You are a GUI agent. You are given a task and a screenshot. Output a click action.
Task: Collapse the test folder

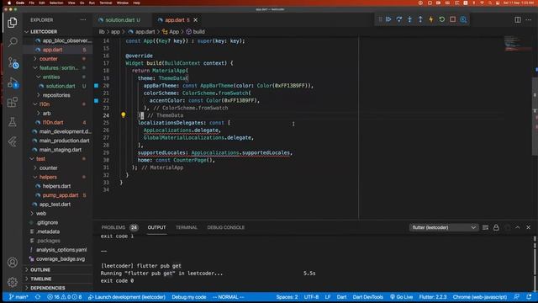click(x=41, y=159)
